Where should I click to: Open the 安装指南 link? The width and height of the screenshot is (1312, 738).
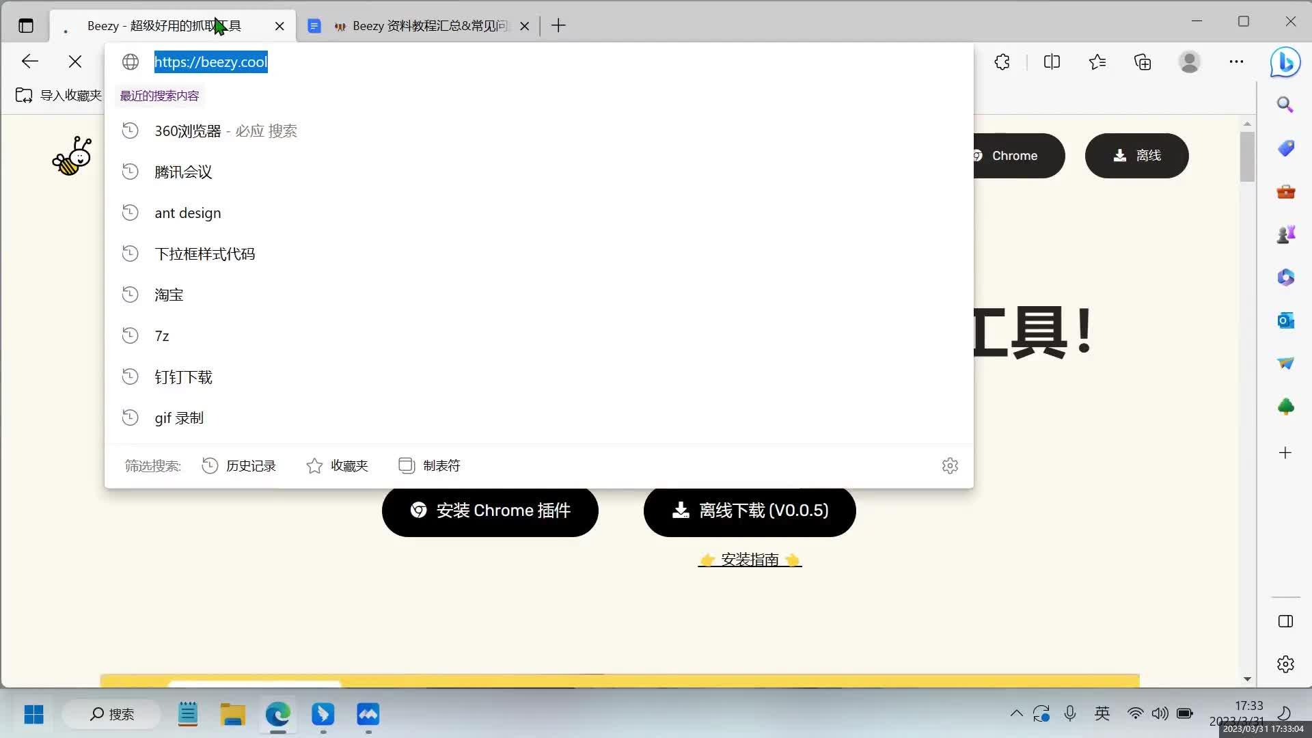pos(750,559)
